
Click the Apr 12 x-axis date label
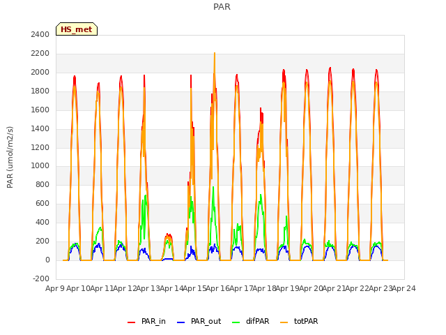[125, 288]
